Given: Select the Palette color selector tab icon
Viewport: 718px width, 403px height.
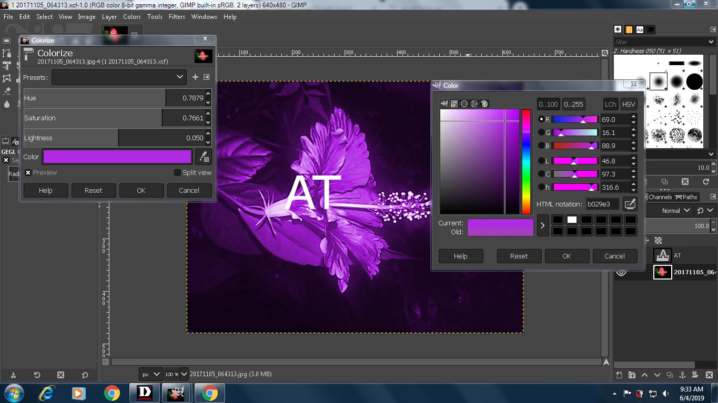Looking at the screenshot, I should (485, 104).
